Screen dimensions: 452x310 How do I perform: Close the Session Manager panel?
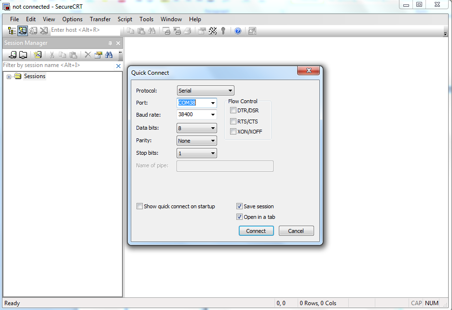[x=118, y=43]
